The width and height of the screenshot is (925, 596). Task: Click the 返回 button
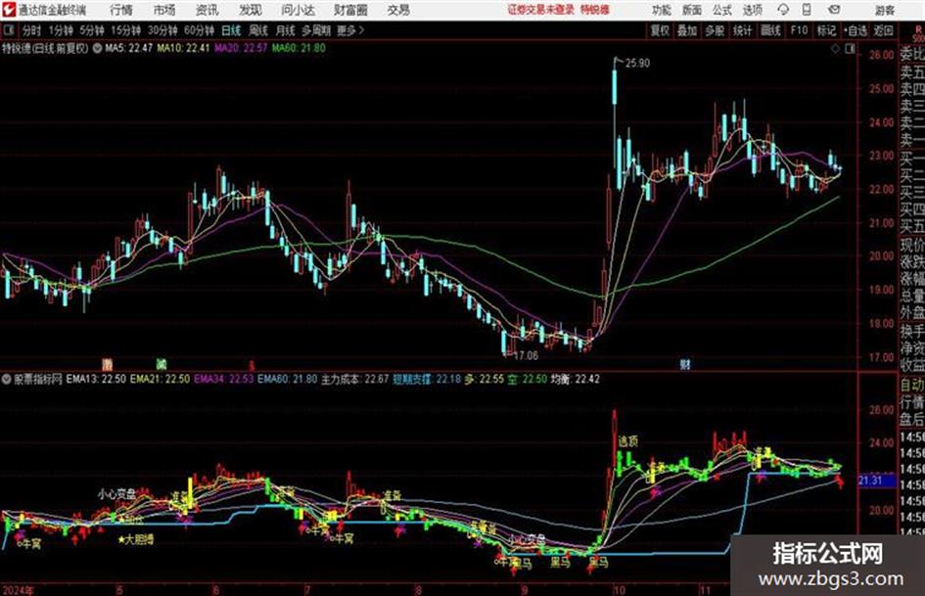(x=883, y=30)
